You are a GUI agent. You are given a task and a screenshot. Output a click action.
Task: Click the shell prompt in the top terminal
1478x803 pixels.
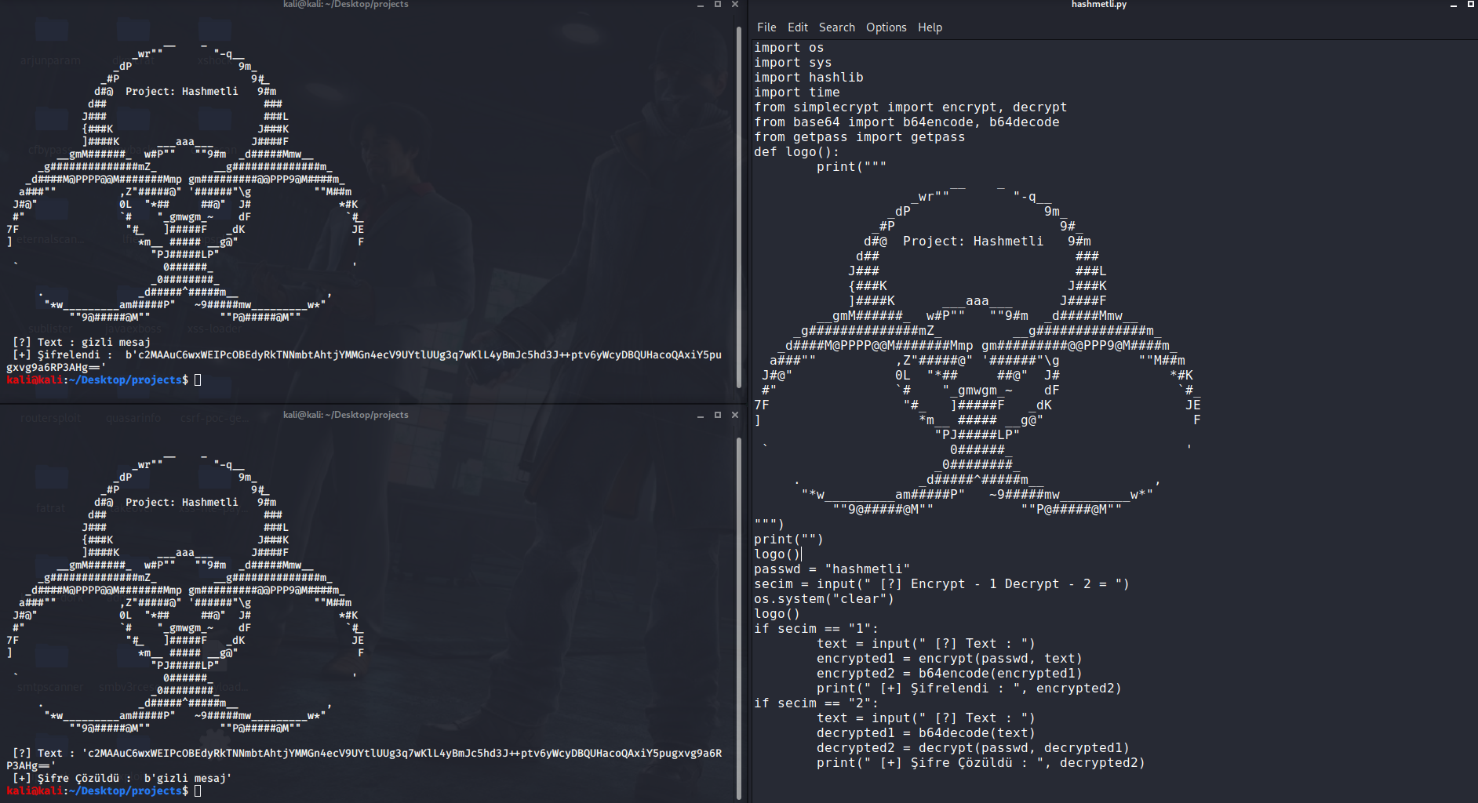(x=97, y=380)
